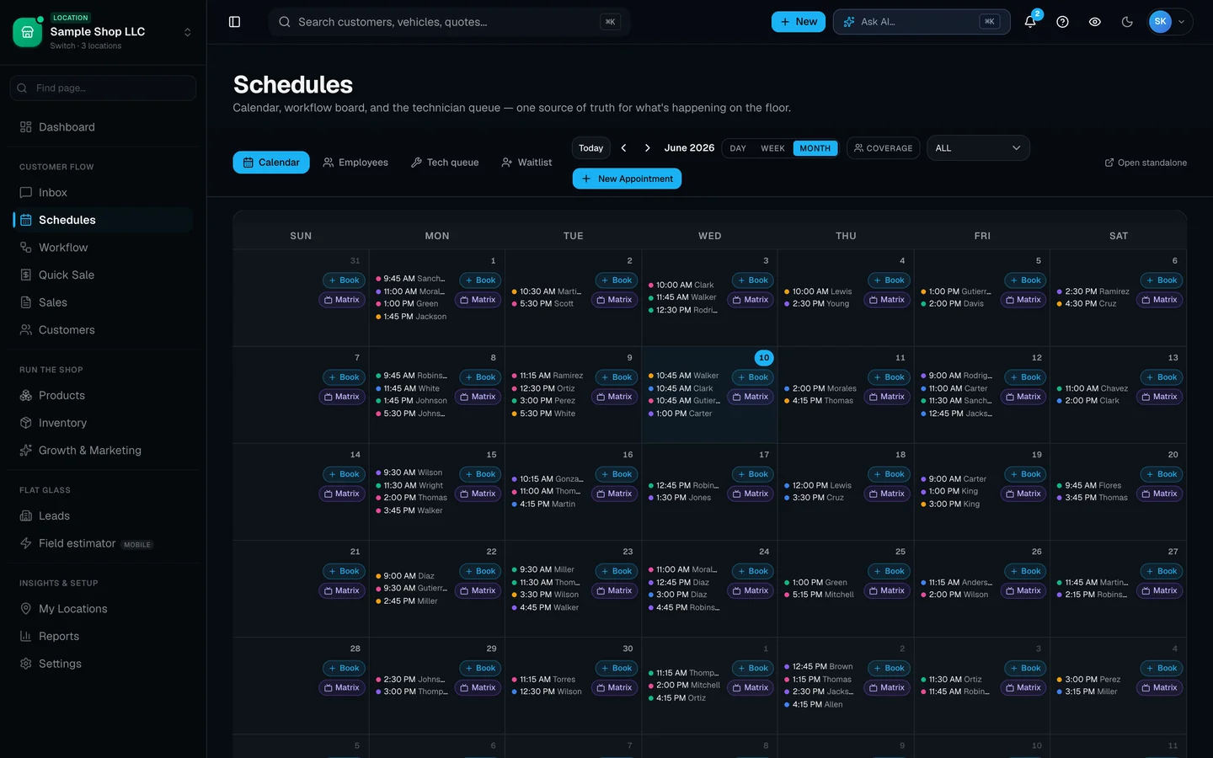This screenshot has height=758, width=1213.
Task: Click the New button in header
Action: [x=799, y=22]
